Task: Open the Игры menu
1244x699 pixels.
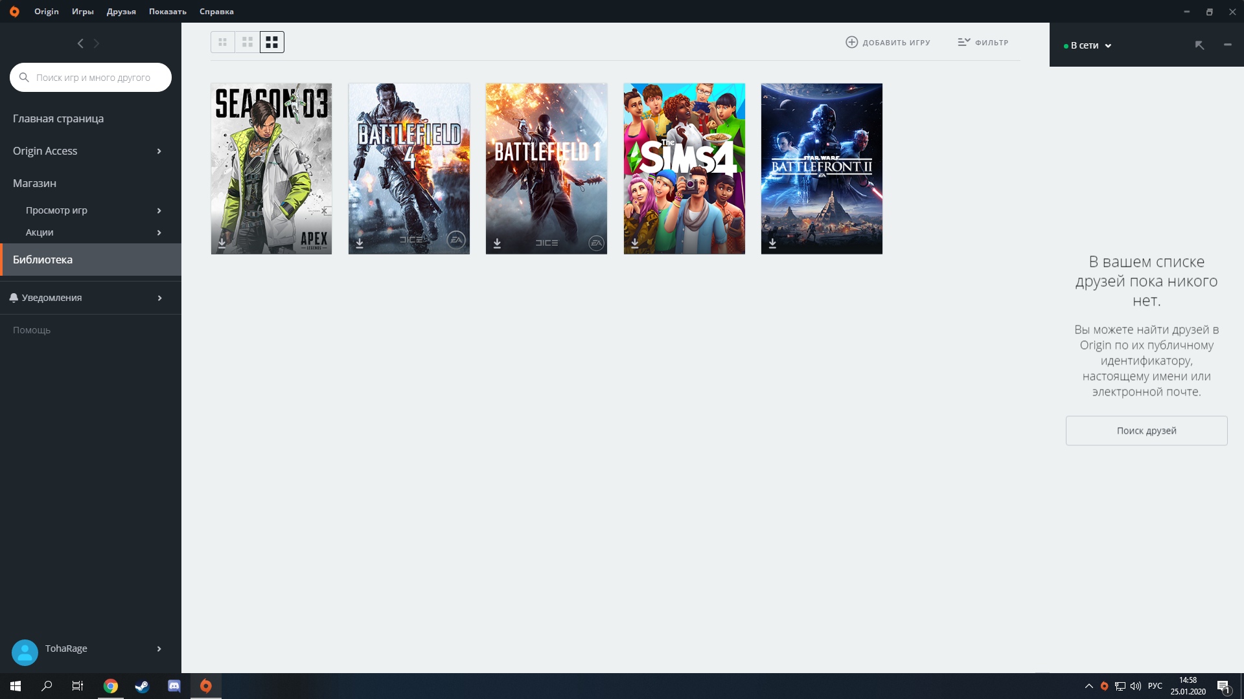Action: 83,12
